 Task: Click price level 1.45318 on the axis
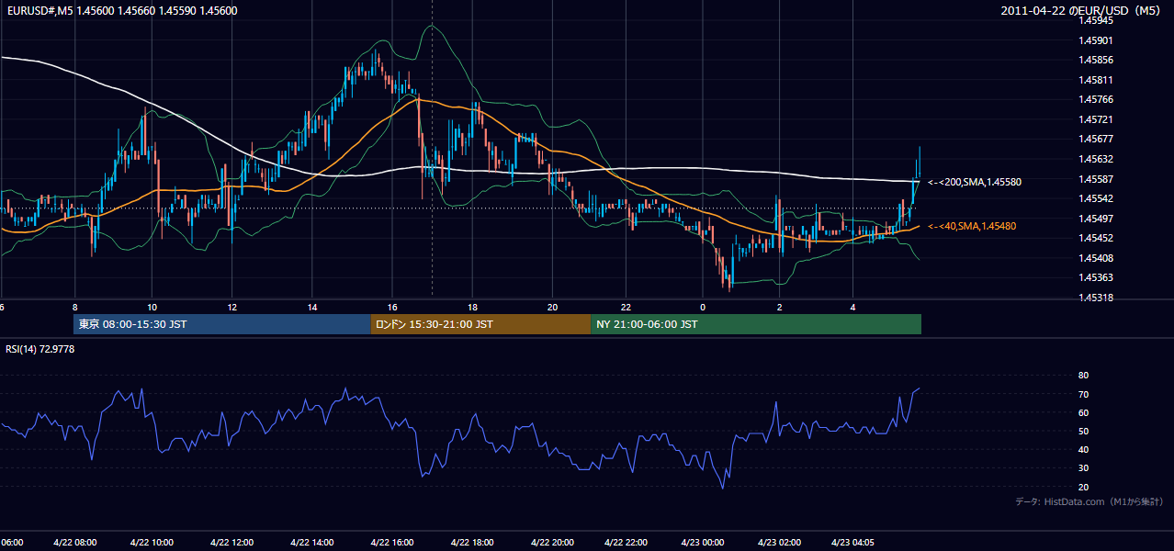(x=1095, y=298)
